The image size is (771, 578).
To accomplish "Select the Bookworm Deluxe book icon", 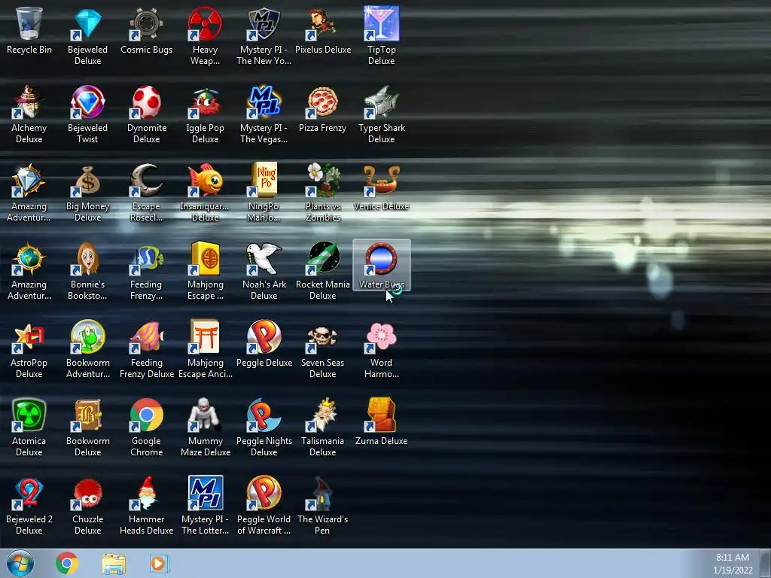I will (87, 415).
